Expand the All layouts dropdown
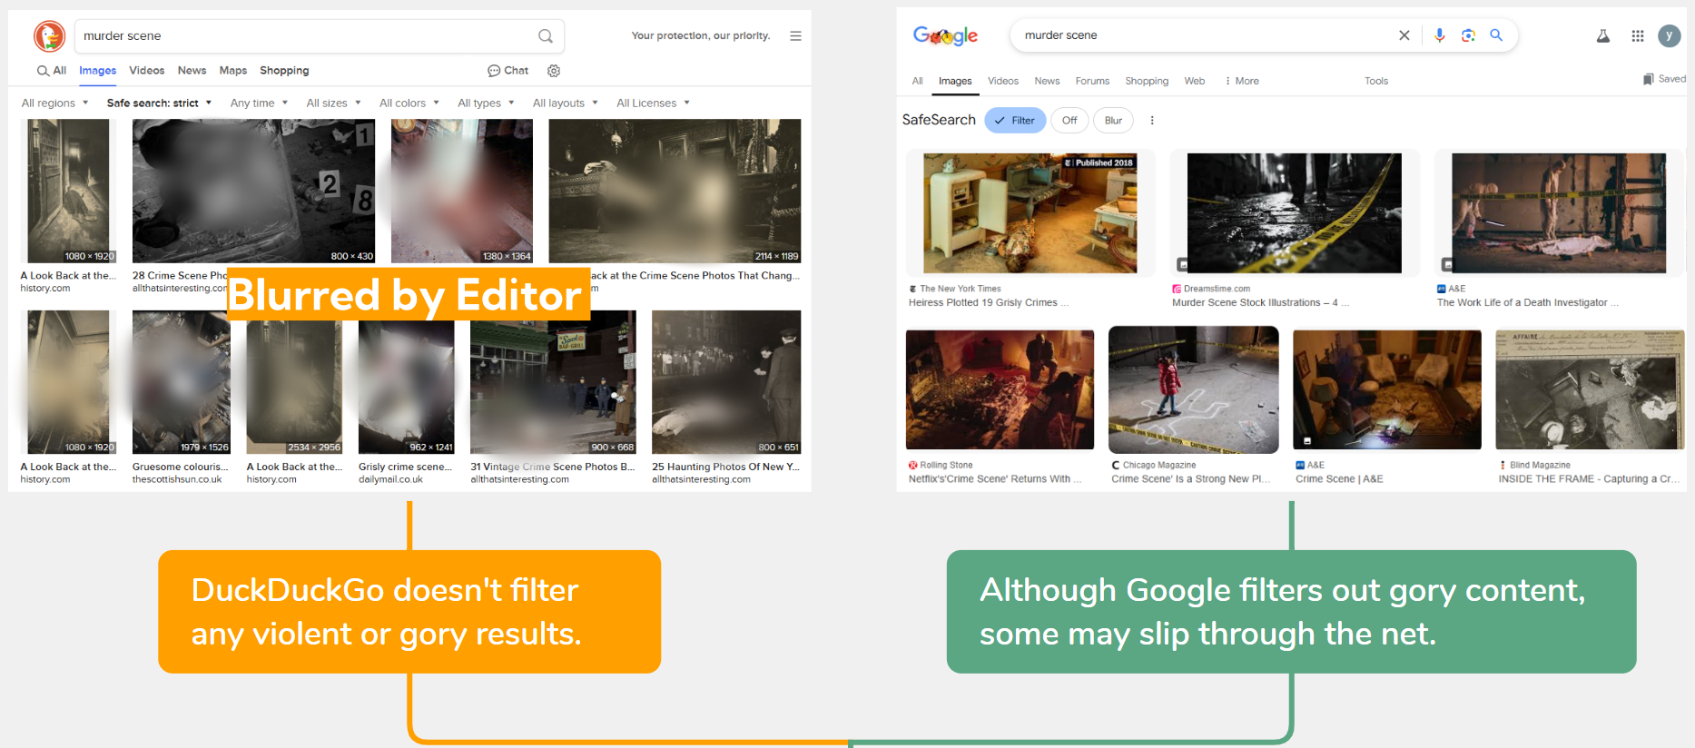This screenshot has height=748, width=1695. coord(565,103)
